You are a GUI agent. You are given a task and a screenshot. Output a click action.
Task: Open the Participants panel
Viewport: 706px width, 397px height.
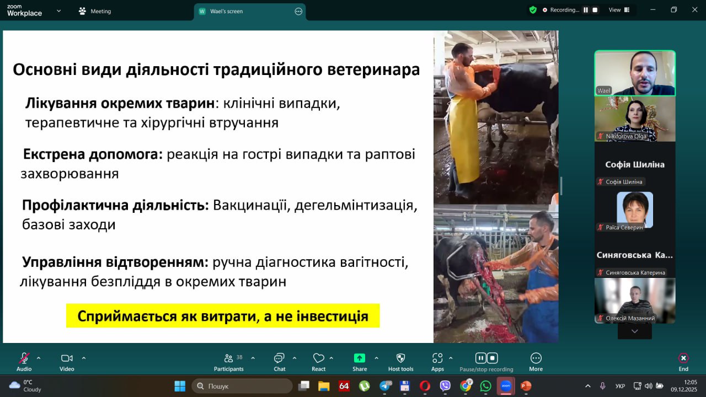pos(228,358)
